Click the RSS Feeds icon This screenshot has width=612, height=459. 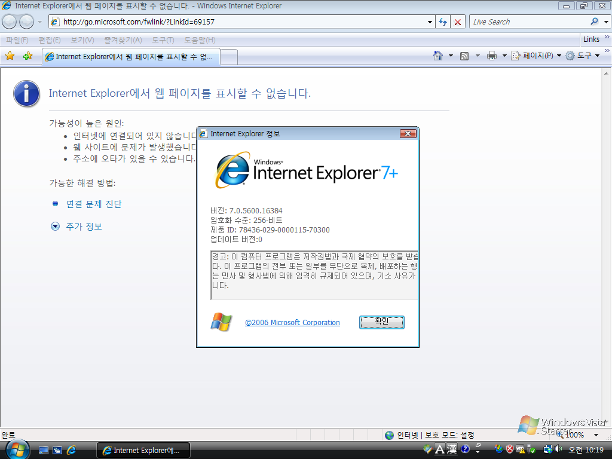coord(464,56)
